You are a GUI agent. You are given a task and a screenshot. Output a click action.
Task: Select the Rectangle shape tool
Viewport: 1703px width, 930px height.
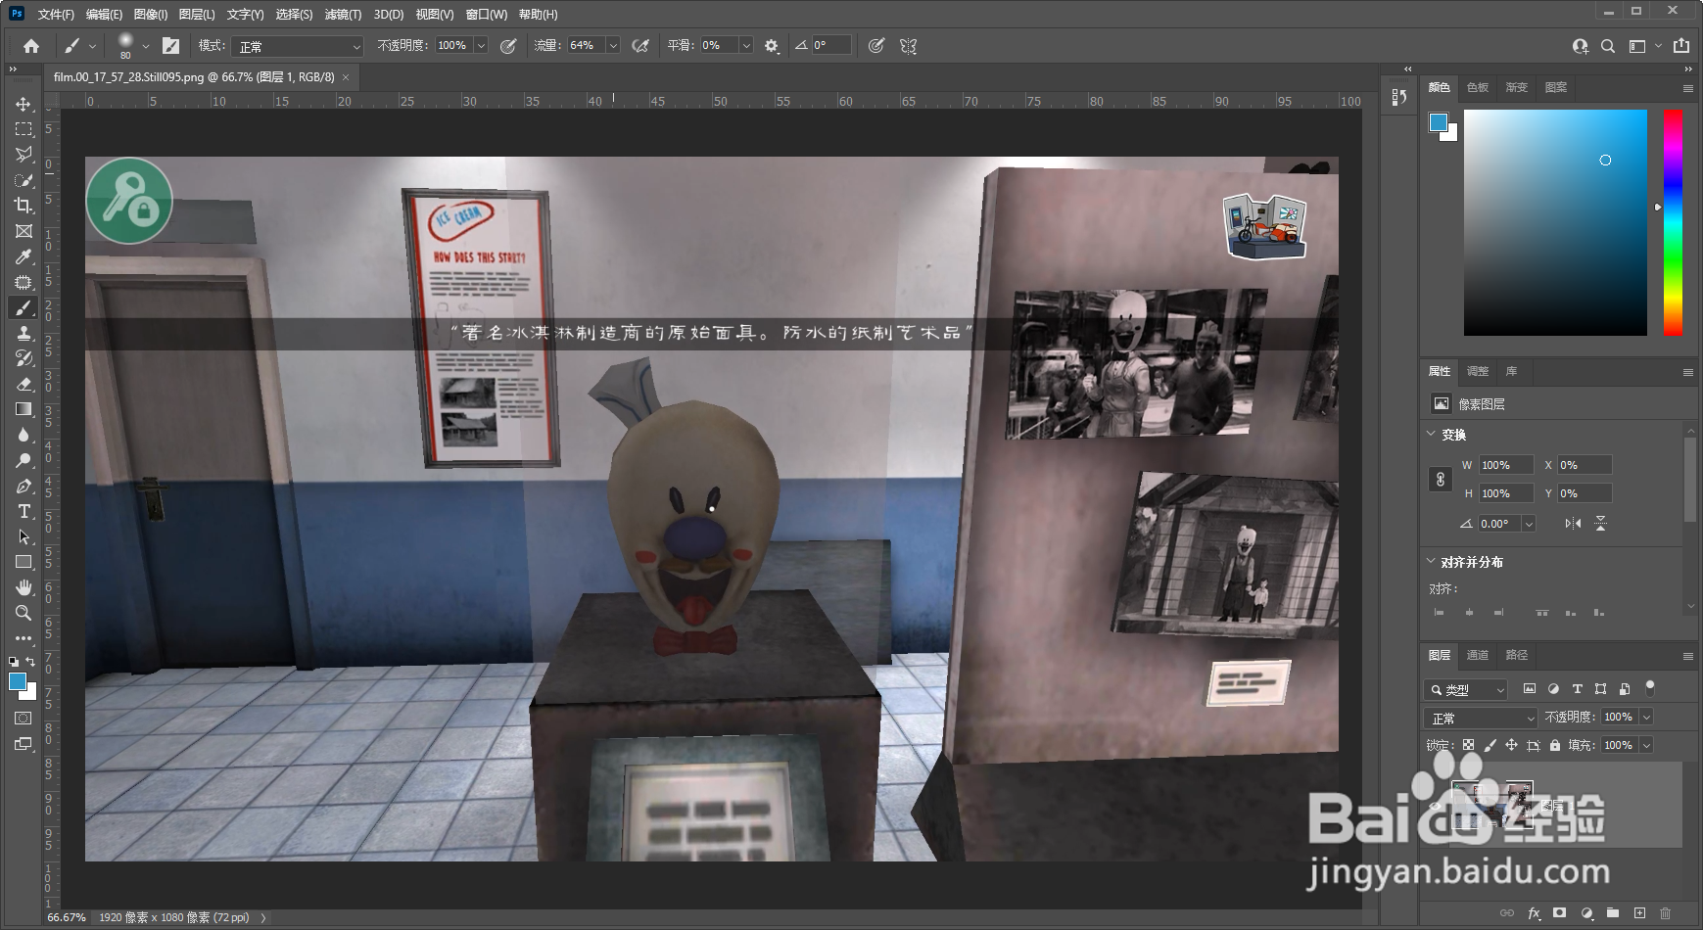(x=24, y=562)
